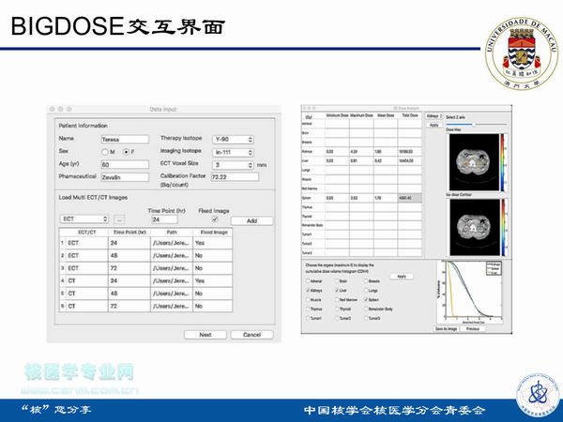The height and width of the screenshot is (422, 563).
Task: Select the M sex radio button
Action: [104, 151]
